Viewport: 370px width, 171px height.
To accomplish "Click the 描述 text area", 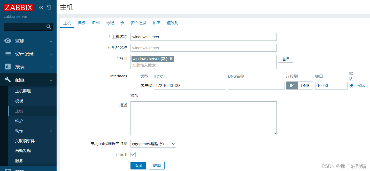I will click(x=203, y=118).
